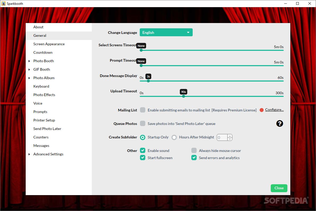Click the Sparkbooth app icon in title bar
The image size is (316, 211).
point(3,3)
